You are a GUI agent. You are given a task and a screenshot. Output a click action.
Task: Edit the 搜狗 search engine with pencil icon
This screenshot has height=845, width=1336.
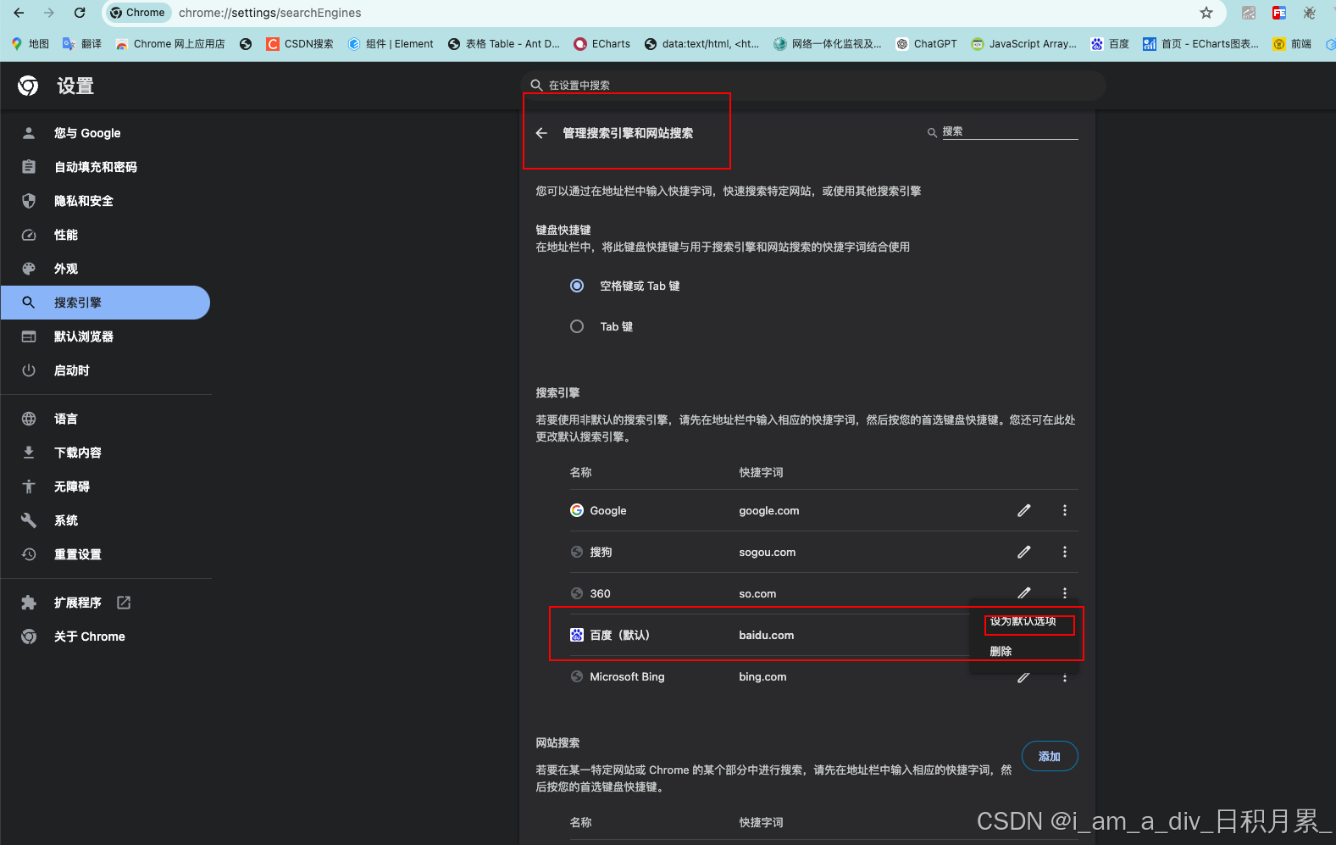pyautogui.click(x=1024, y=552)
